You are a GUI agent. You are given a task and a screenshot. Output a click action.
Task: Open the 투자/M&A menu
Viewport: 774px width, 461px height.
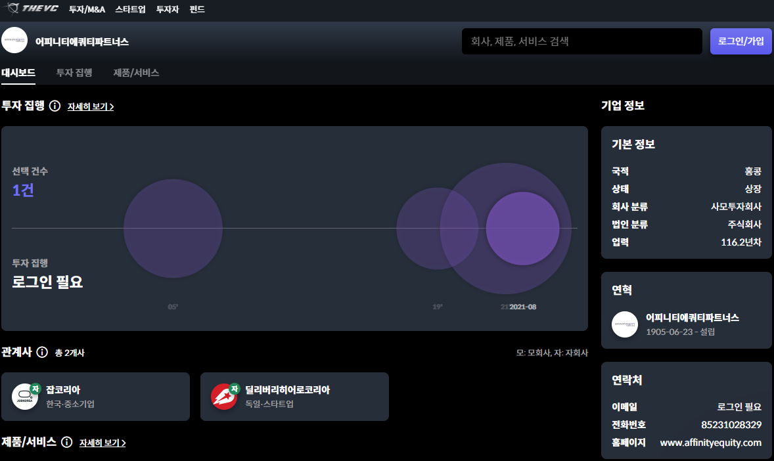(87, 9)
